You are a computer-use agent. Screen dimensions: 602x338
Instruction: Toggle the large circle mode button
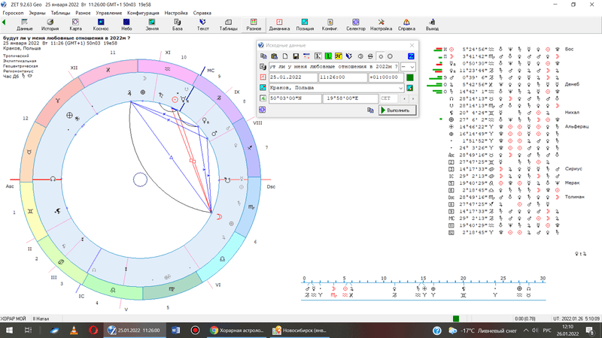coord(390,56)
